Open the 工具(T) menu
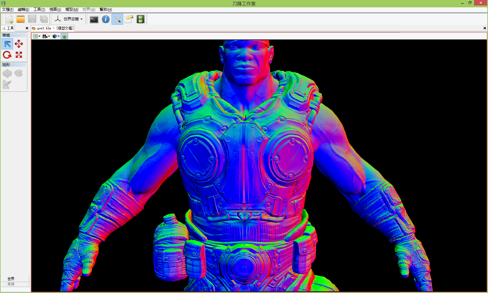 [39, 10]
